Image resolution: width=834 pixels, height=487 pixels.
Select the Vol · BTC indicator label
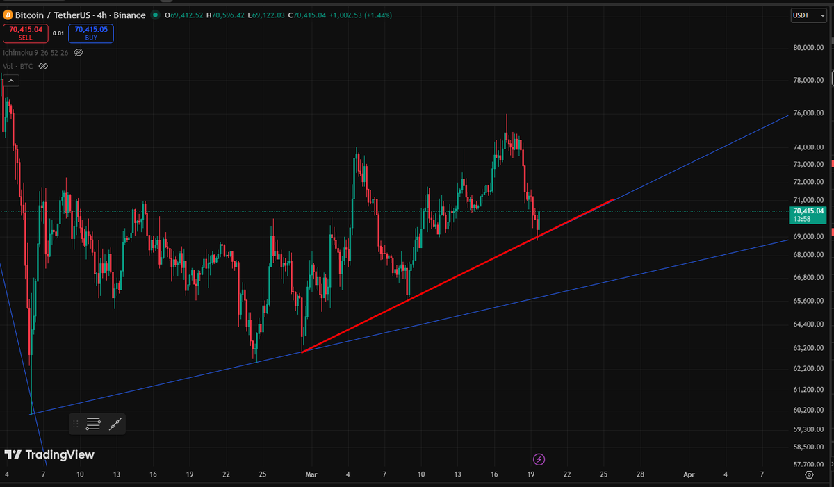[x=17, y=66]
